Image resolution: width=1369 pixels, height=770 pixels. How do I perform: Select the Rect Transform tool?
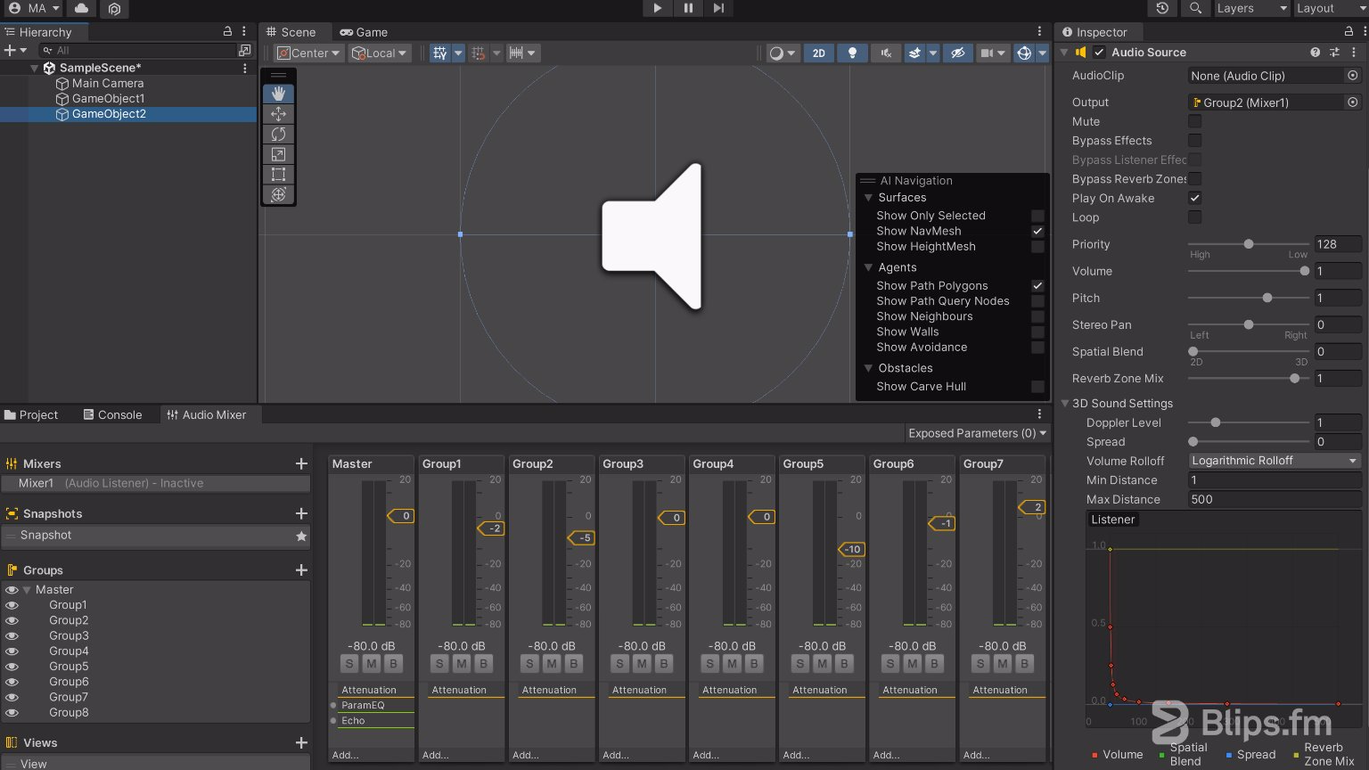[278, 175]
